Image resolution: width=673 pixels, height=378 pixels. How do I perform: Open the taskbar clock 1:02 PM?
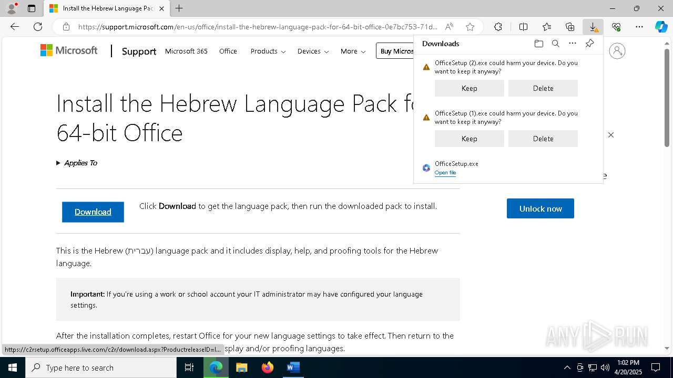628,367
